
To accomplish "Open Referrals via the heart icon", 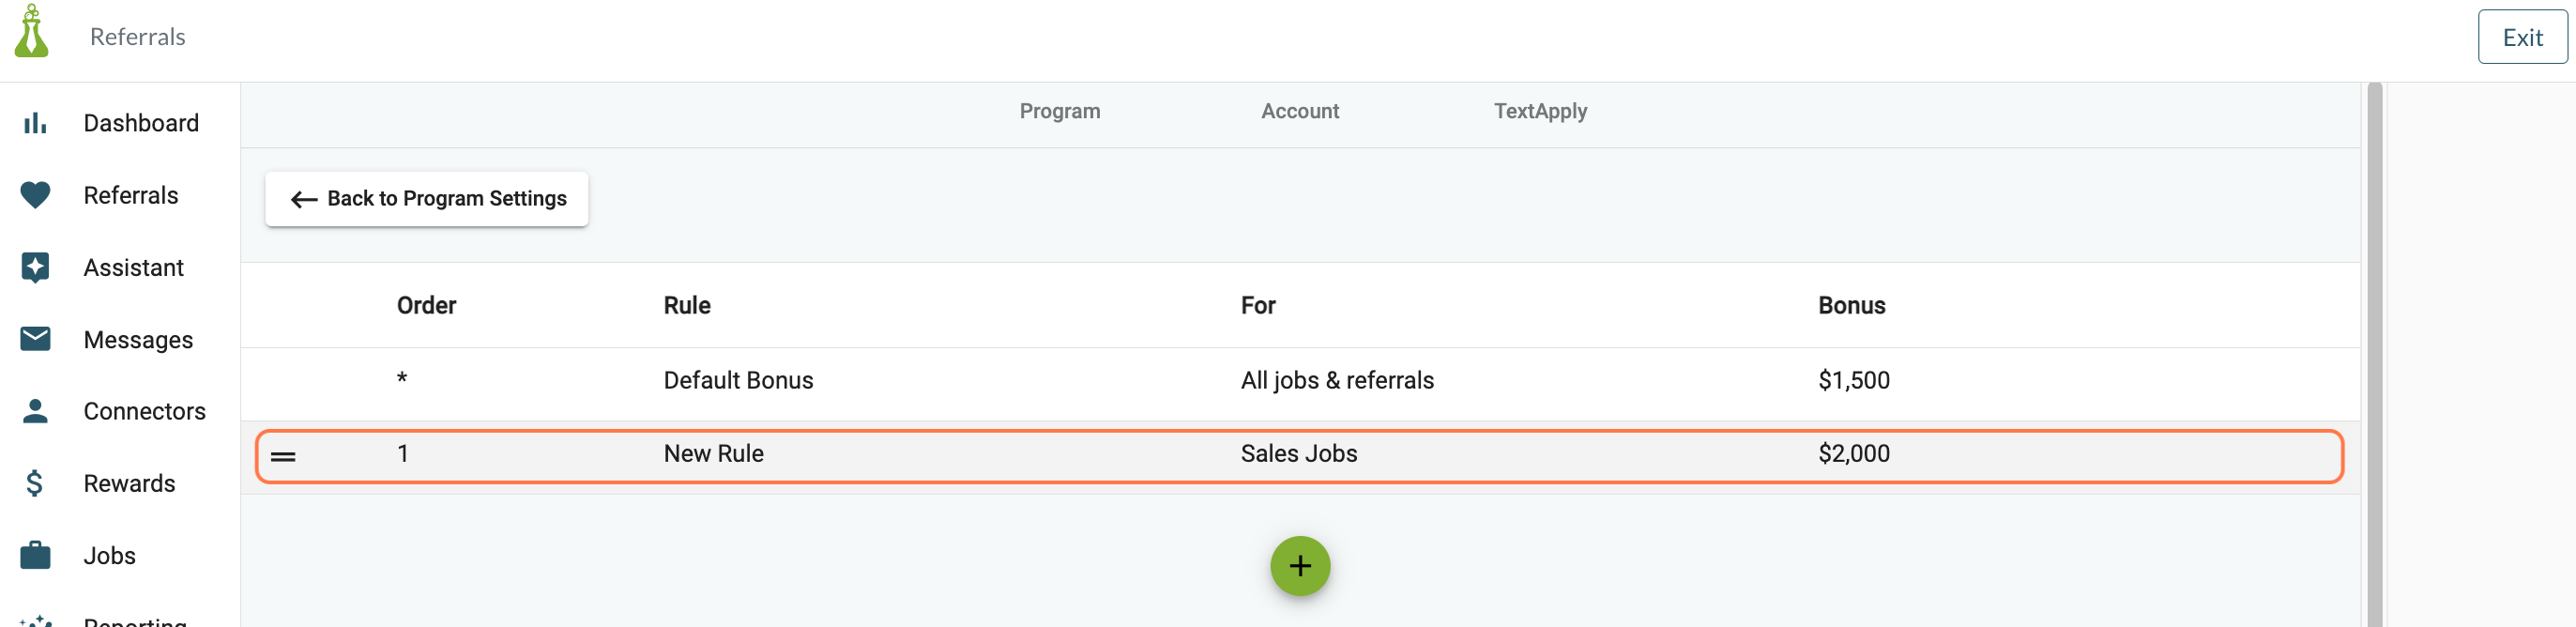I will point(35,195).
